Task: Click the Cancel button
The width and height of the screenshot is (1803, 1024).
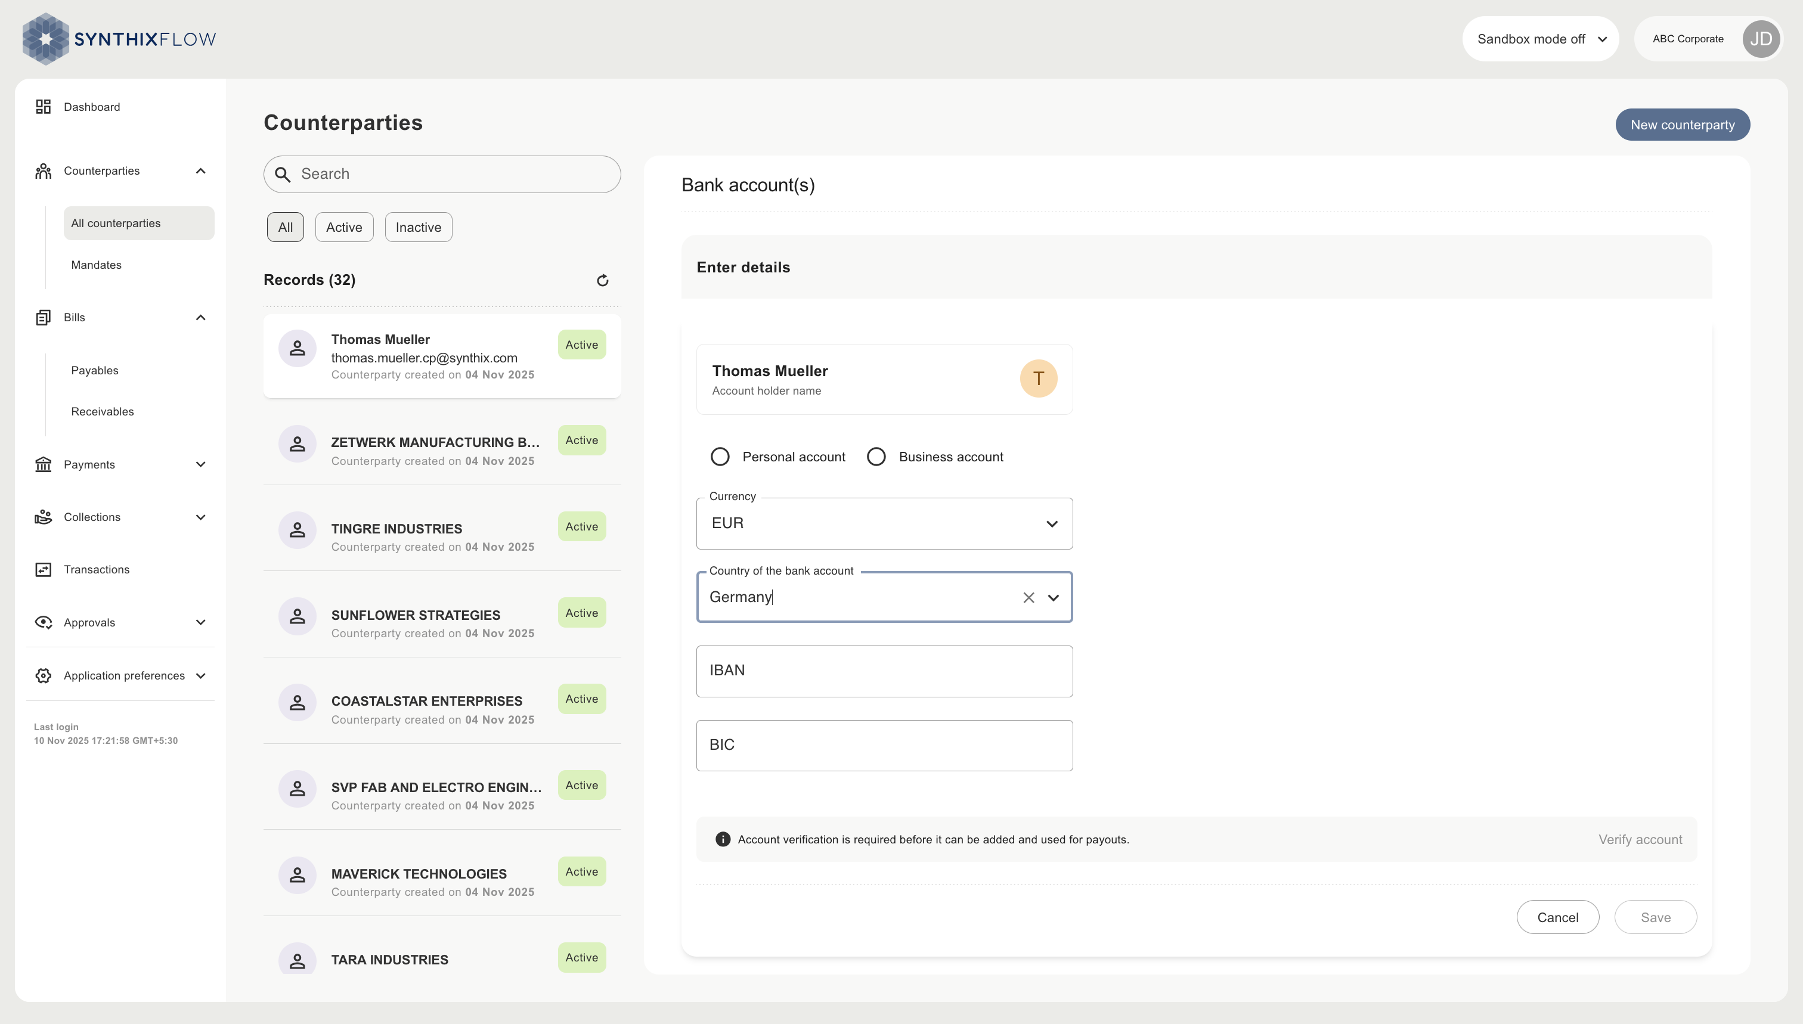Action: tap(1557, 917)
